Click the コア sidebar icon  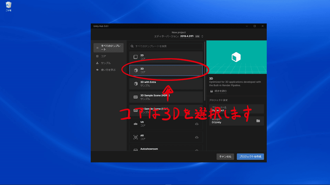(x=97, y=56)
